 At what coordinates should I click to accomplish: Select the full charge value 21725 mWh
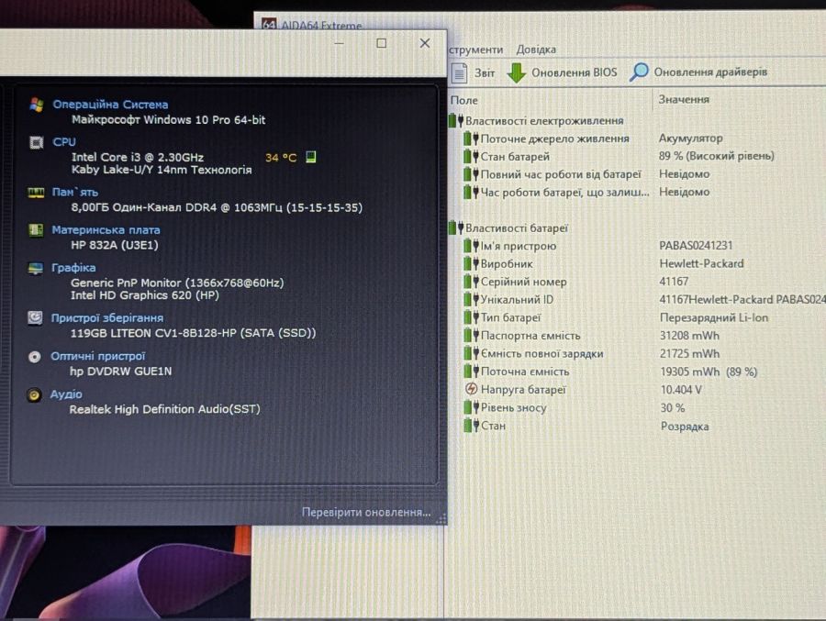pyautogui.click(x=689, y=353)
